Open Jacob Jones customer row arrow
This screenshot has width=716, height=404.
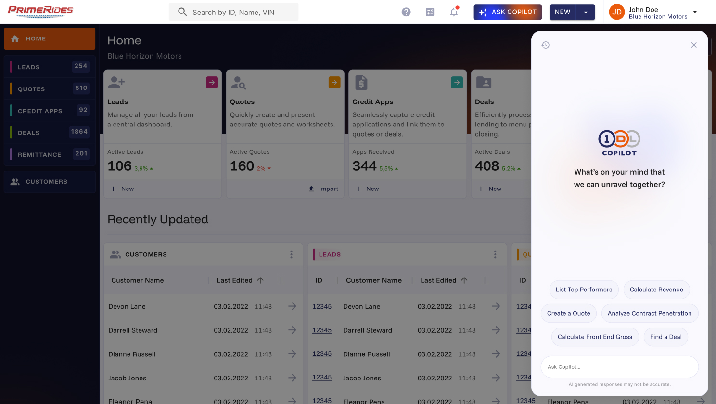tap(292, 378)
